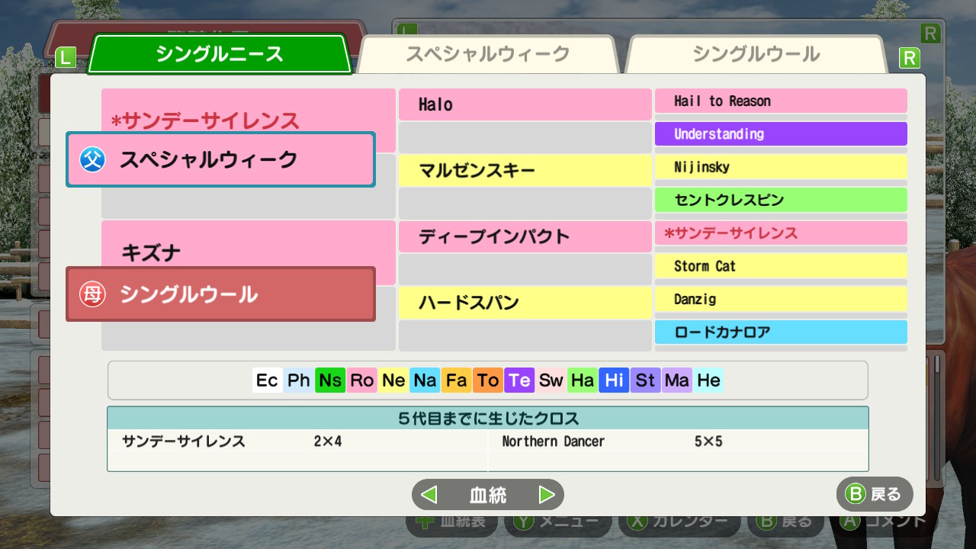Click the ハードスパン pedigree cell

(x=525, y=303)
